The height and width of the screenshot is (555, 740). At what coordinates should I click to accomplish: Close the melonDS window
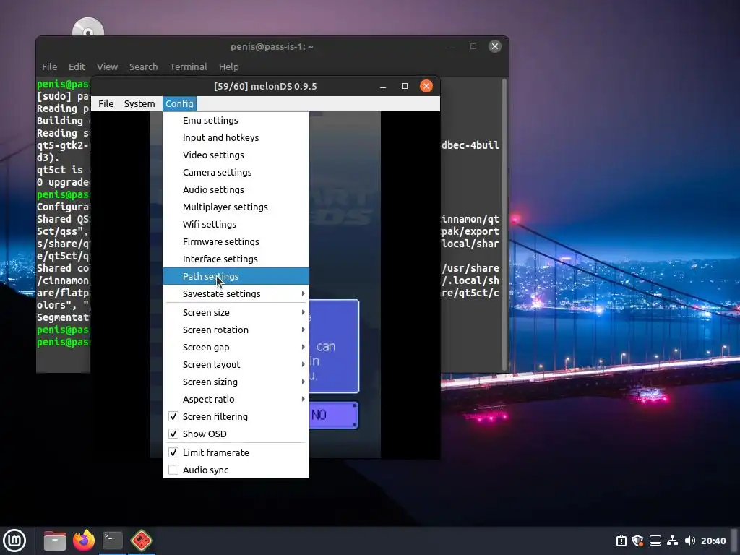(426, 86)
